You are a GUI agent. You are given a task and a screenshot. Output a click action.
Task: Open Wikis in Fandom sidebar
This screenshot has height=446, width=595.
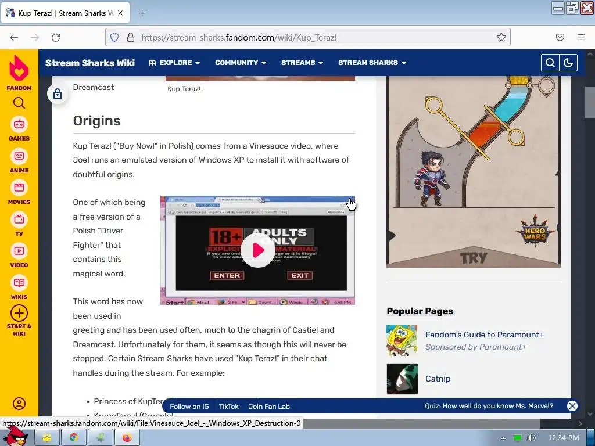click(x=19, y=288)
